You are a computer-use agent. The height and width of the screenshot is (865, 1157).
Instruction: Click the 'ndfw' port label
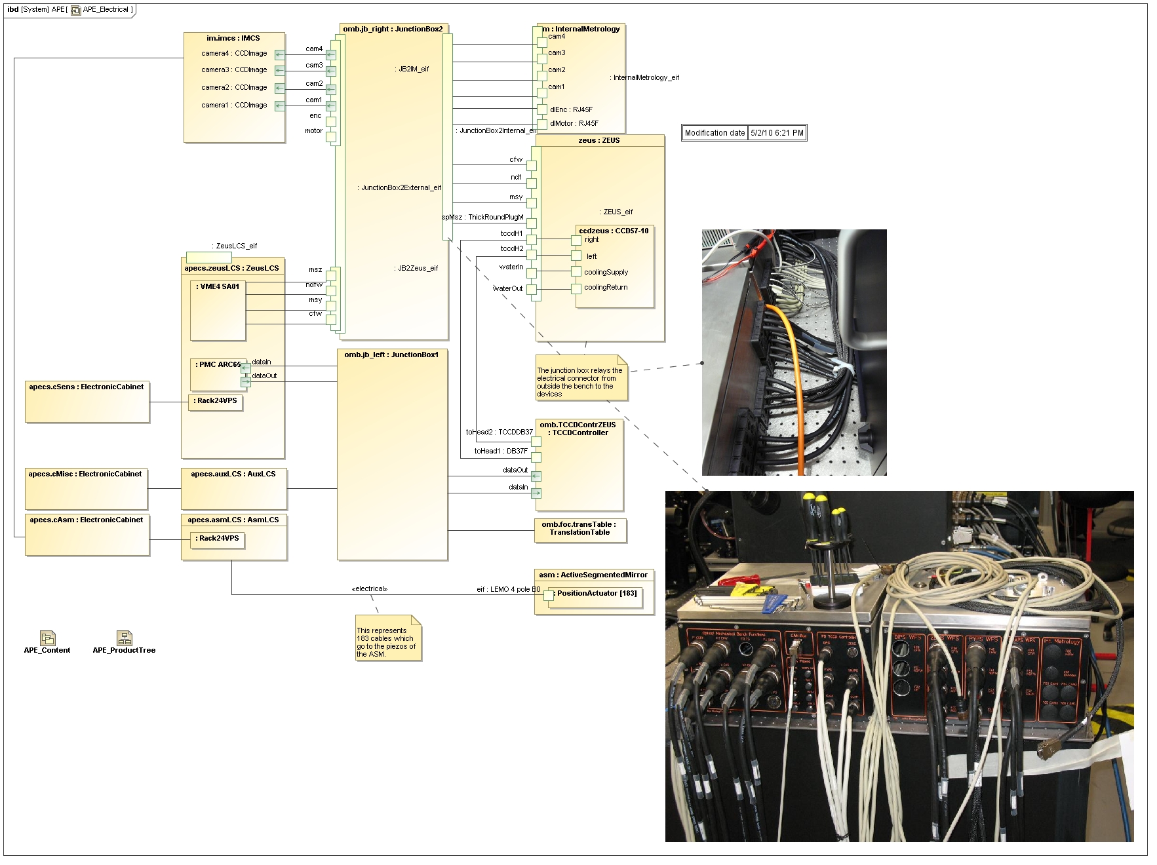tap(314, 284)
